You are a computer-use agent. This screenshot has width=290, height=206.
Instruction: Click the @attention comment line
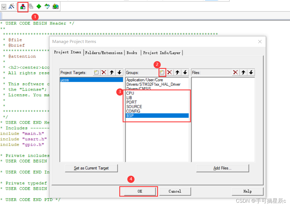pos(20,56)
